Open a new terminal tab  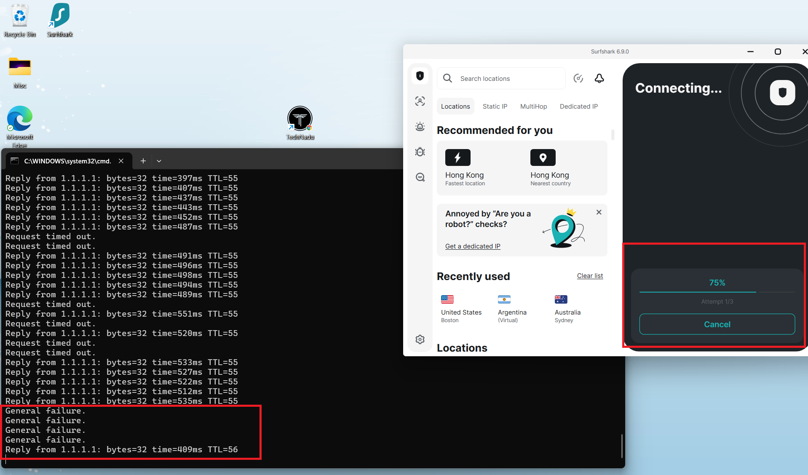(x=143, y=161)
